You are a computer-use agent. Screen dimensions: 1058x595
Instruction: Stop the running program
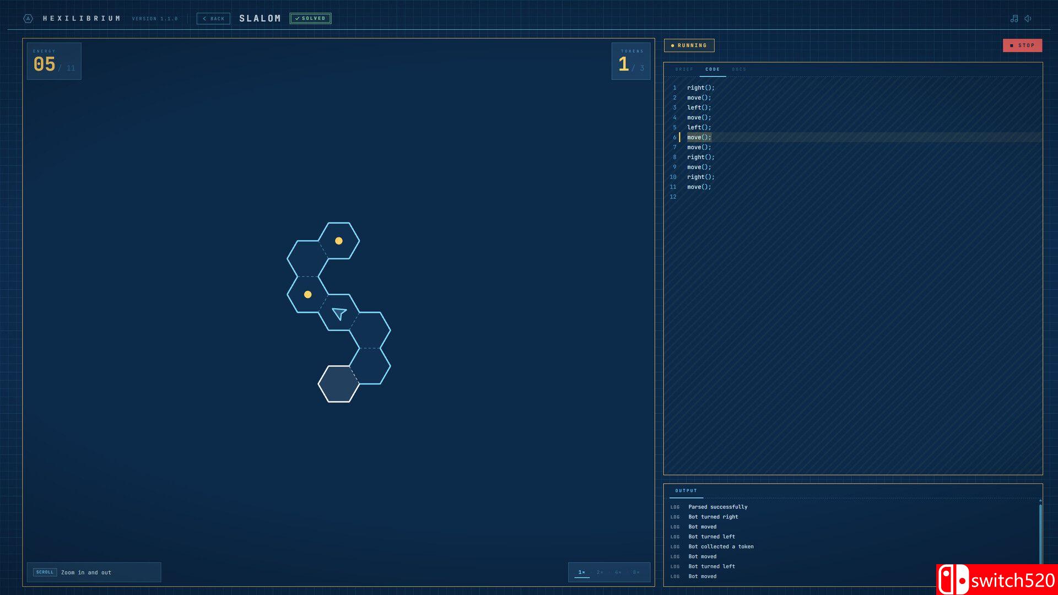pos(1022,45)
